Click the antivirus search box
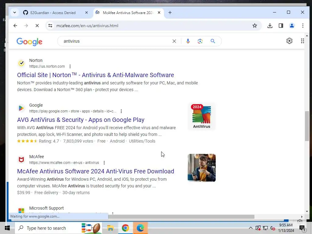The height and width of the screenshot is (234, 312). (116, 41)
